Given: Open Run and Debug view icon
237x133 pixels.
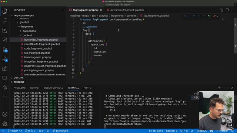Looking at the screenshot, I should tap(5, 59).
